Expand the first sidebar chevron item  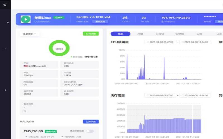6,48
